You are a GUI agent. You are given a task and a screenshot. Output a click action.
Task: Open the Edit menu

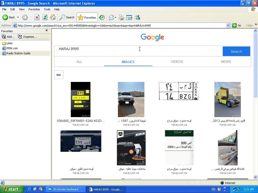(13, 9)
